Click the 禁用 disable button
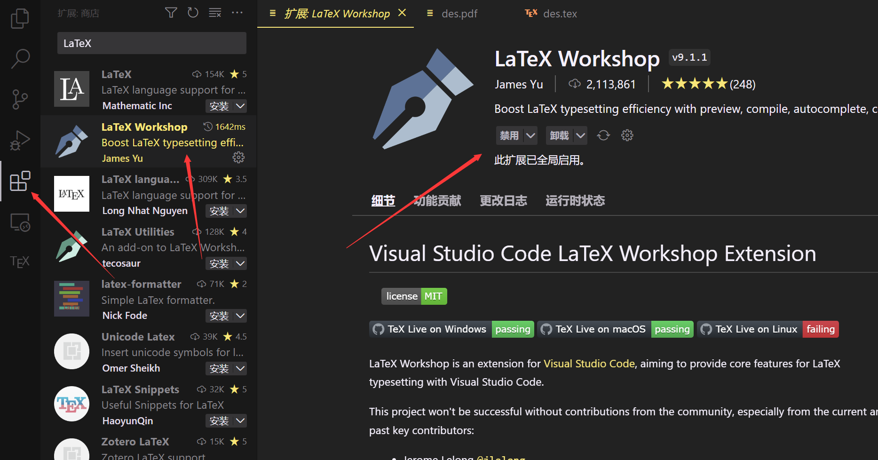 [510, 135]
